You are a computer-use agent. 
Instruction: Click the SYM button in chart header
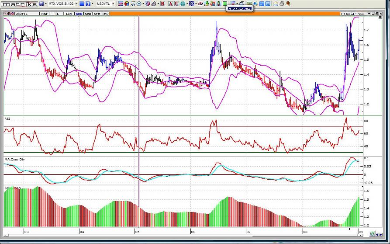[x=97, y=14]
